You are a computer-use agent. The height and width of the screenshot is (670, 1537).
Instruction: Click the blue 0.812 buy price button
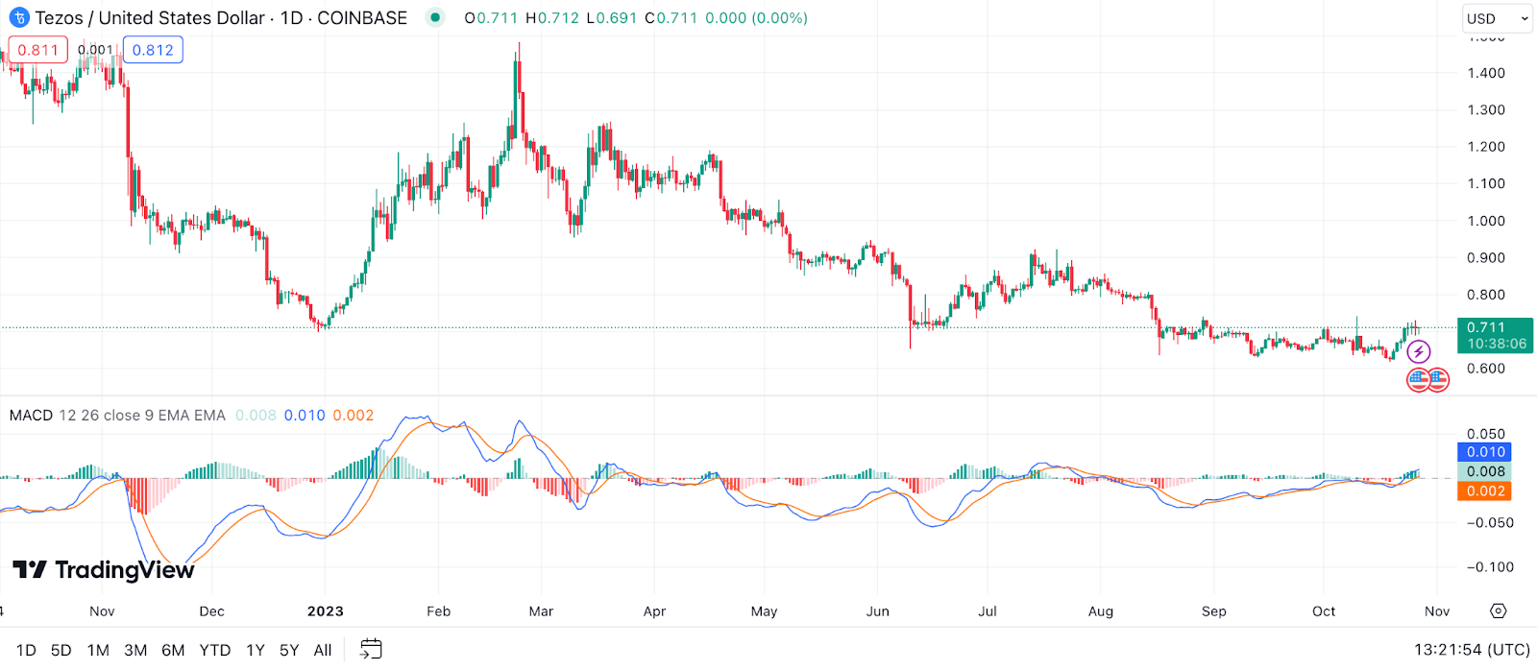[x=153, y=50]
